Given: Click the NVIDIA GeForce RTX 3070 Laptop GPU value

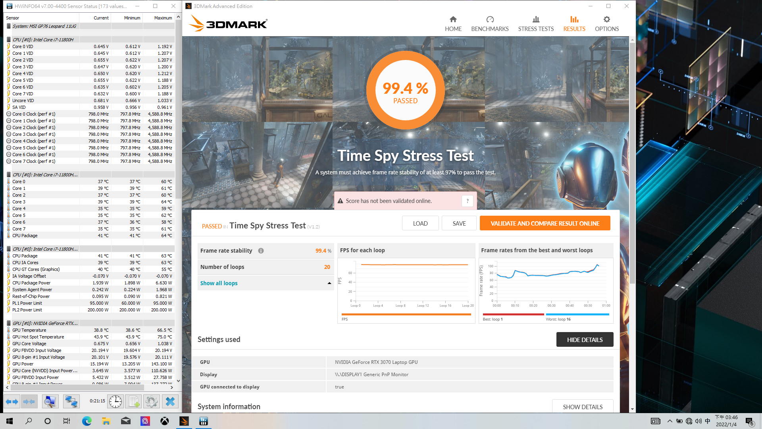Looking at the screenshot, I should (376, 362).
